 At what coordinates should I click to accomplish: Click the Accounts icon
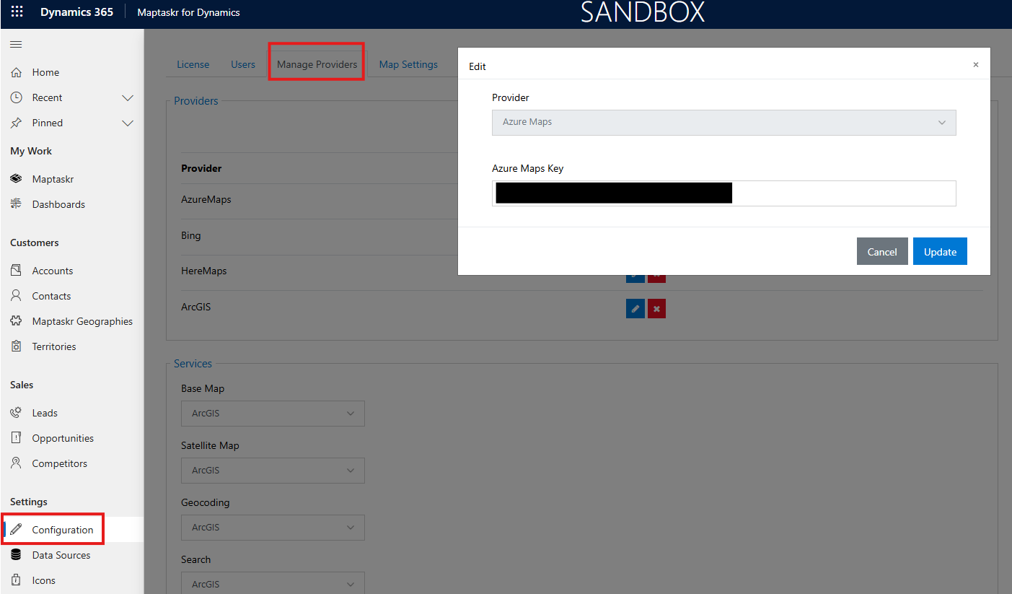pos(16,271)
